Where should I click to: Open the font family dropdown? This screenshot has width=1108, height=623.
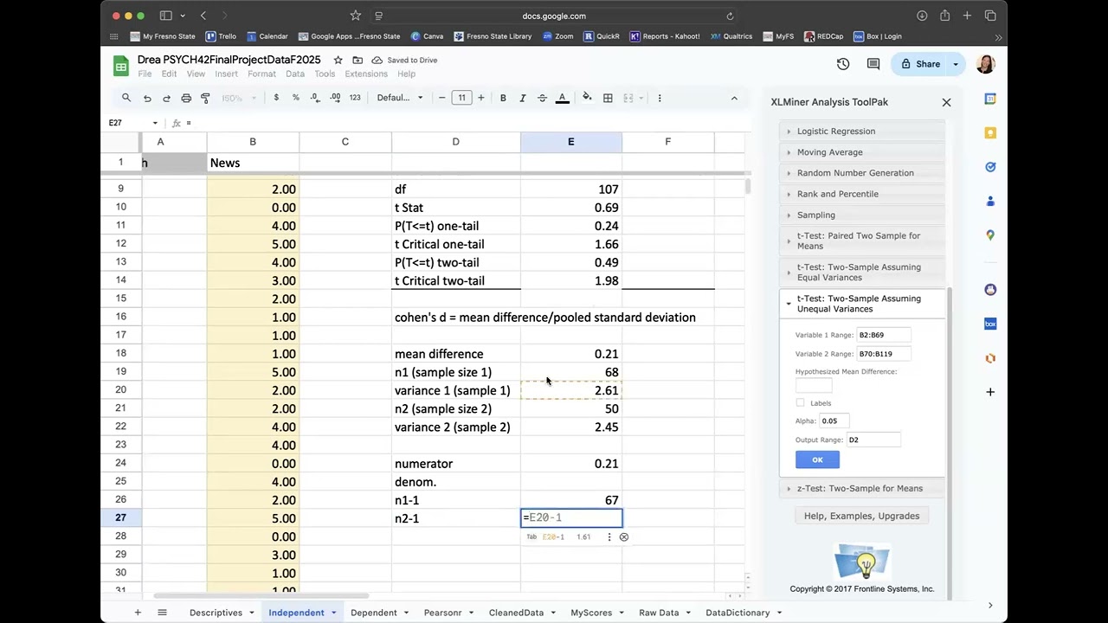pos(400,98)
